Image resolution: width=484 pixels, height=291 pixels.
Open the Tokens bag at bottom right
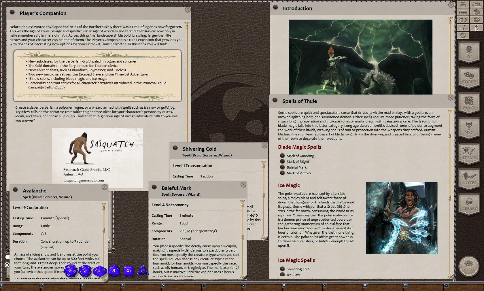pos(468,267)
